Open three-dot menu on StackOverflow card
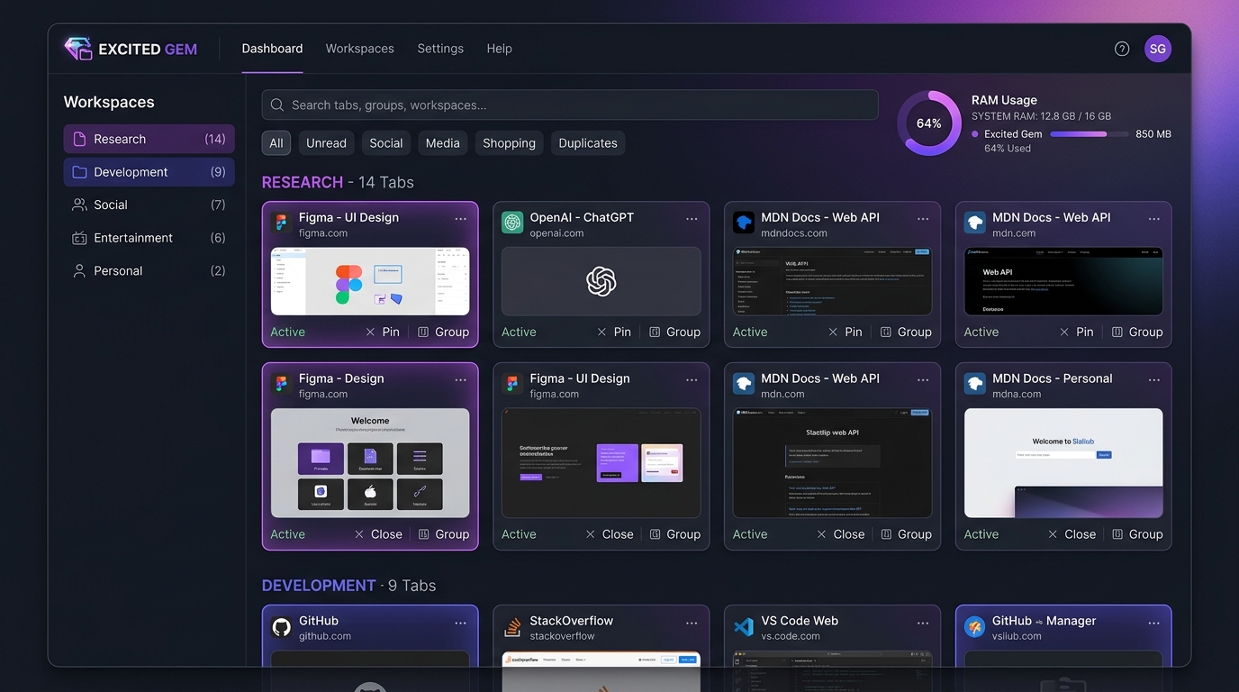 pyautogui.click(x=692, y=623)
